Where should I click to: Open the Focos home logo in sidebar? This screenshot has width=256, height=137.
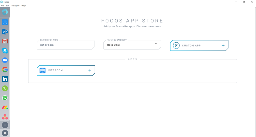coord(5,12)
